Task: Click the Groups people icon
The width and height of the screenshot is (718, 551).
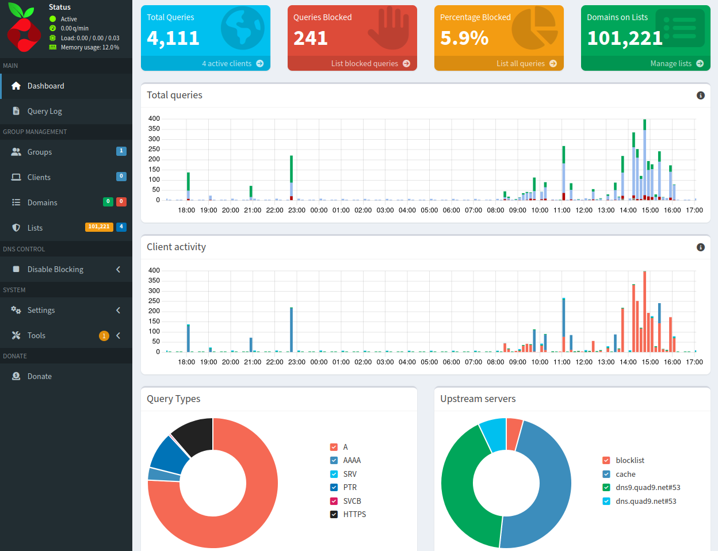Action: (x=16, y=151)
